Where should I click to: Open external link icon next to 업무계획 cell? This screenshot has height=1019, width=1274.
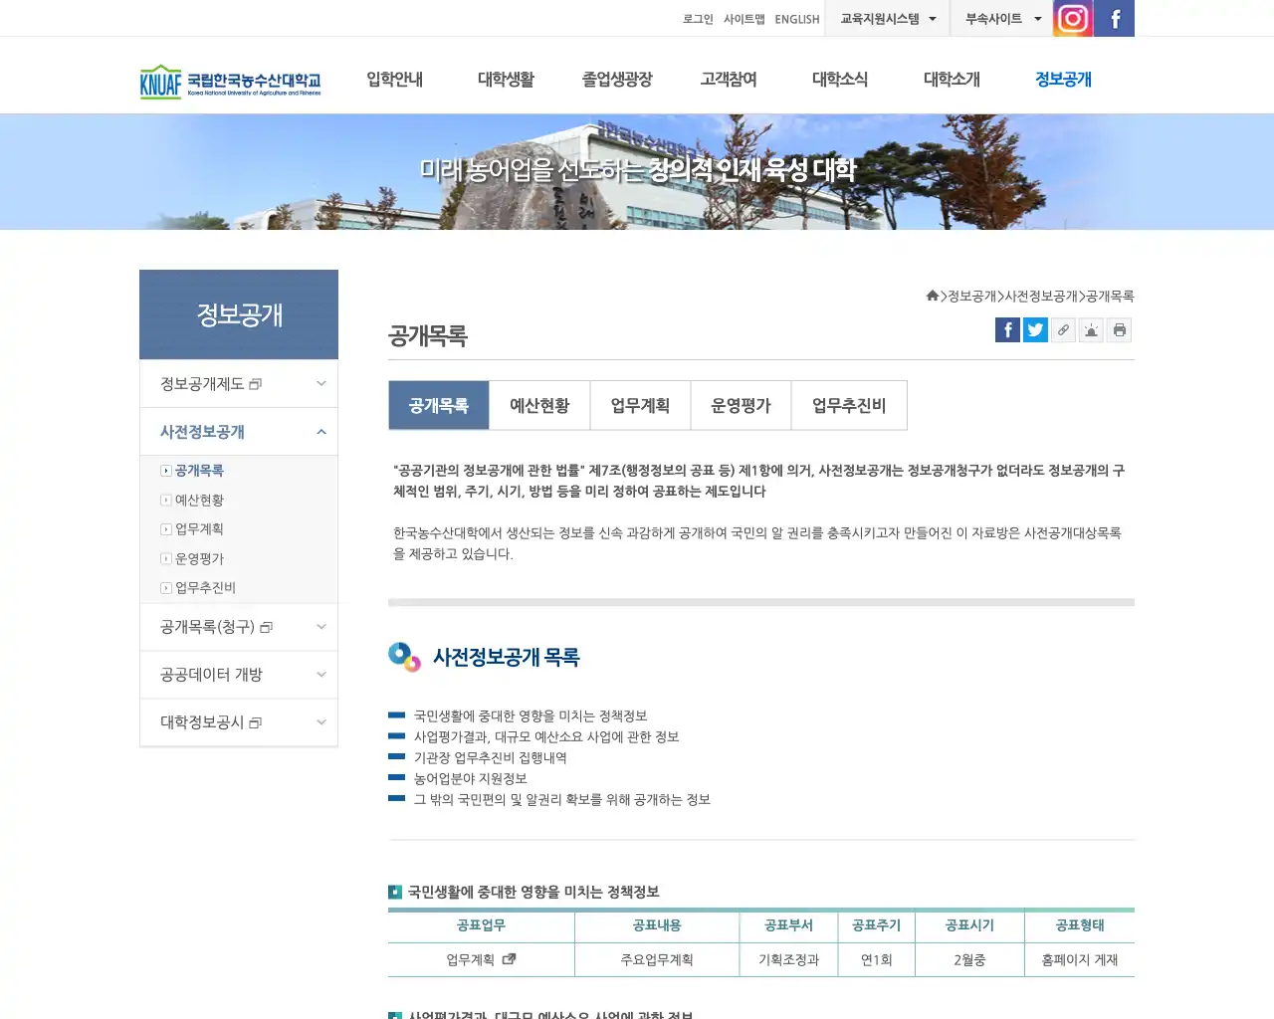(x=509, y=959)
